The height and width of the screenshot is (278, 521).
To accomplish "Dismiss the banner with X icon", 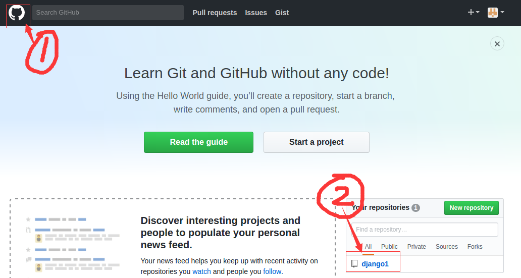I will [x=497, y=44].
